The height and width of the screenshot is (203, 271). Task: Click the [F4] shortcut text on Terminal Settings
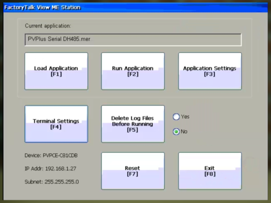coord(56,127)
